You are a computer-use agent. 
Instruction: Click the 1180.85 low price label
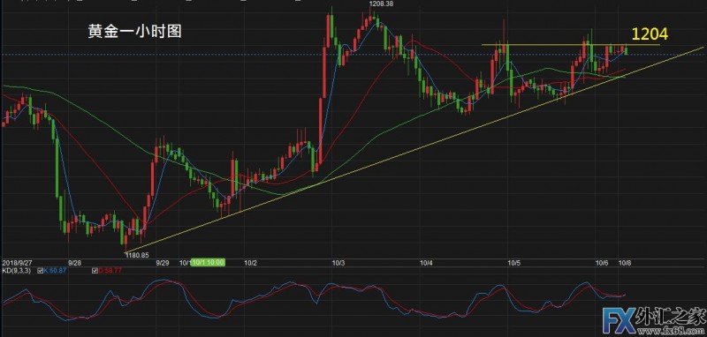(x=137, y=254)
